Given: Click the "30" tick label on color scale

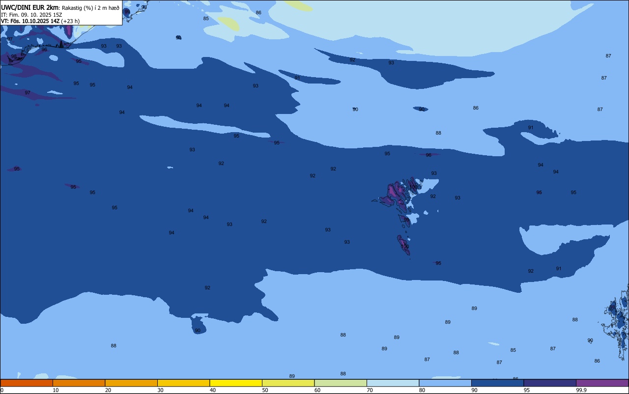Looking at the screenshot, I should pos(160,390).
